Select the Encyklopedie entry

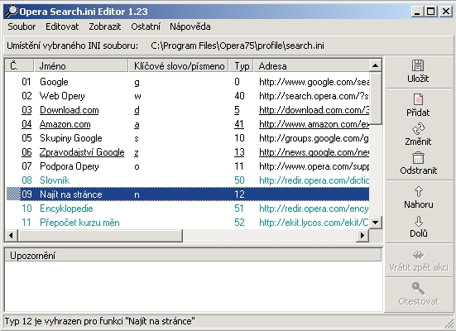[x=188, y=209]
